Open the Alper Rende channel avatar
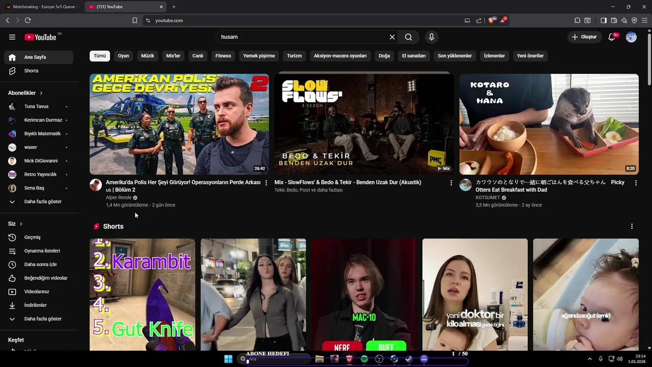This screenshot has height=367, width=652. pos(96,185)
